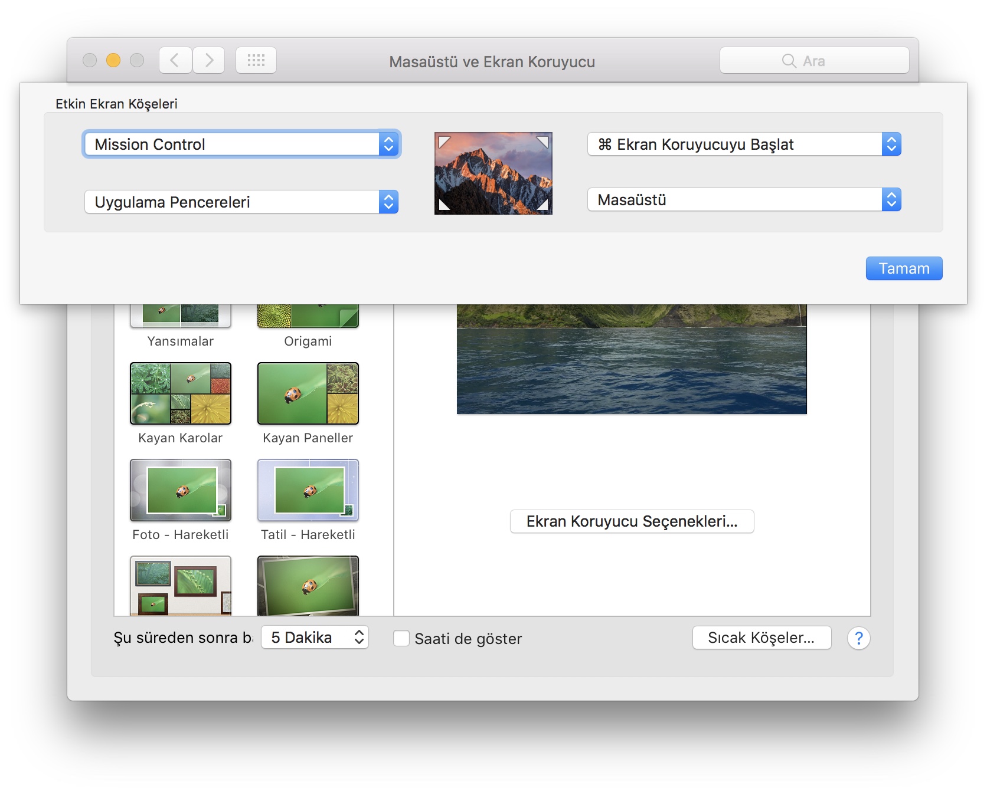The image size is (987, 795).
Task: Open the Uygulama Pencereleri corner dropdown
Action: (241, 202)
